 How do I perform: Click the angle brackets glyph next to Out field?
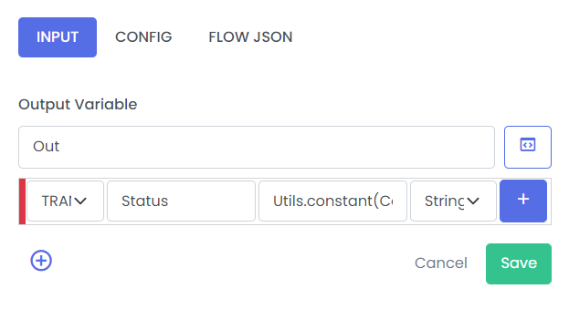[528, 145]
